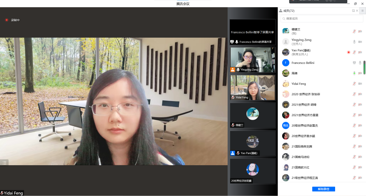366x196 pixels.
Task: Select Francesco Bellini's blue F avatar
Action: point(286,63)
